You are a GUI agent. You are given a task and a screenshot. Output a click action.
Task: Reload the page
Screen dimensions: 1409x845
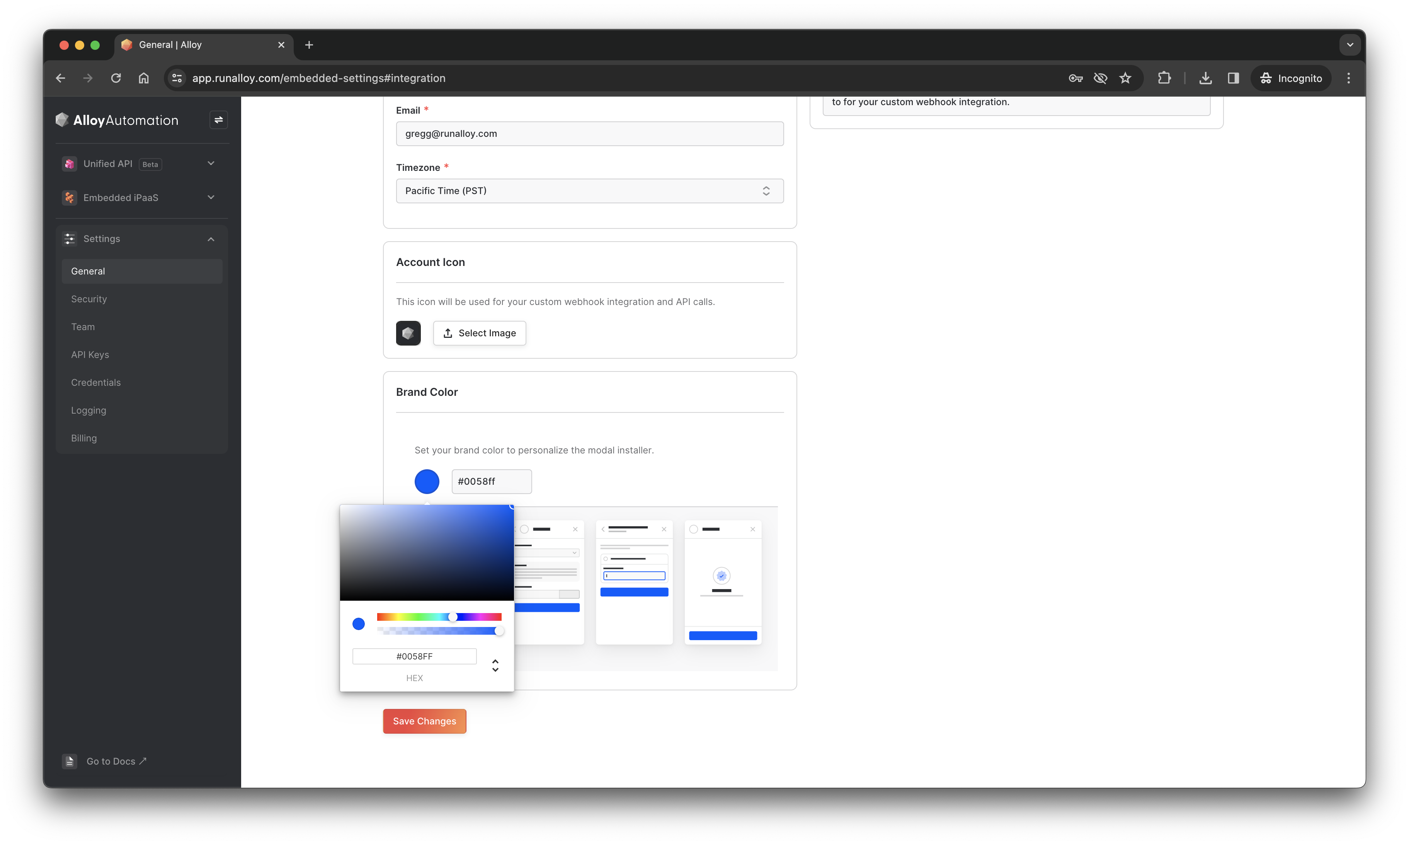[116, 78]
